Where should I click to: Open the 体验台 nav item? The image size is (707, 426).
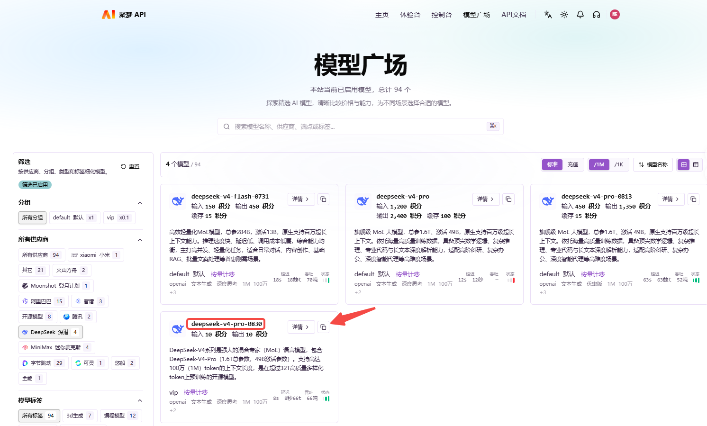410,15
